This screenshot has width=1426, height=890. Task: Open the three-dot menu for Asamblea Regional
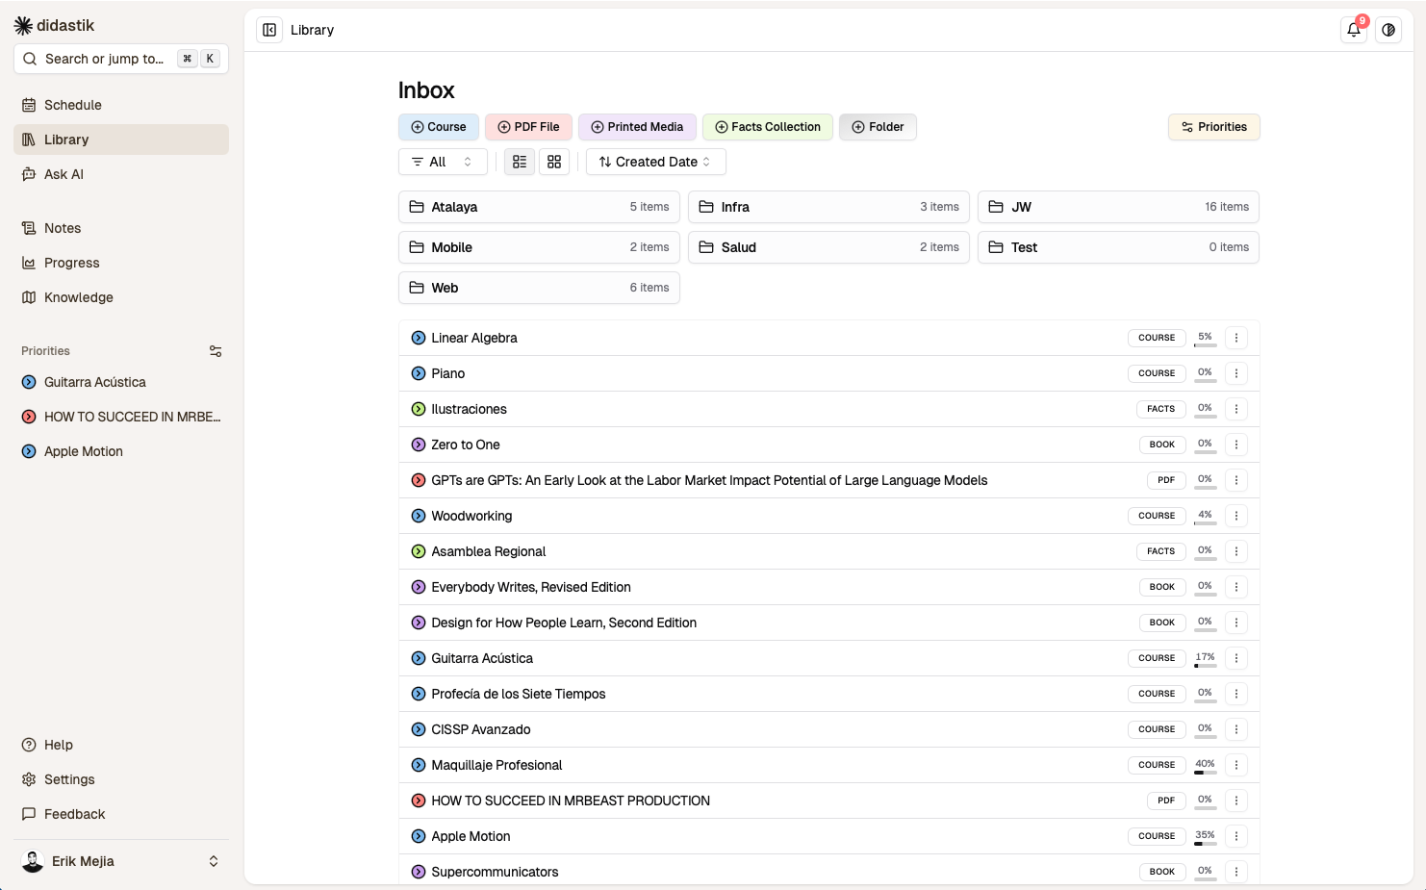pyautogui.click(x=1236, y=551)
